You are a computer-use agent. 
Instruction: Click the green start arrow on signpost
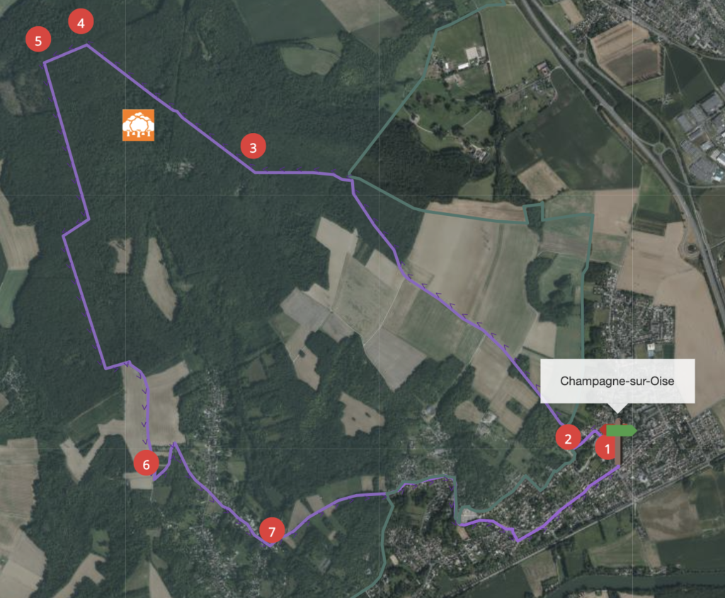pyautogui.click(x=622, y=431)
